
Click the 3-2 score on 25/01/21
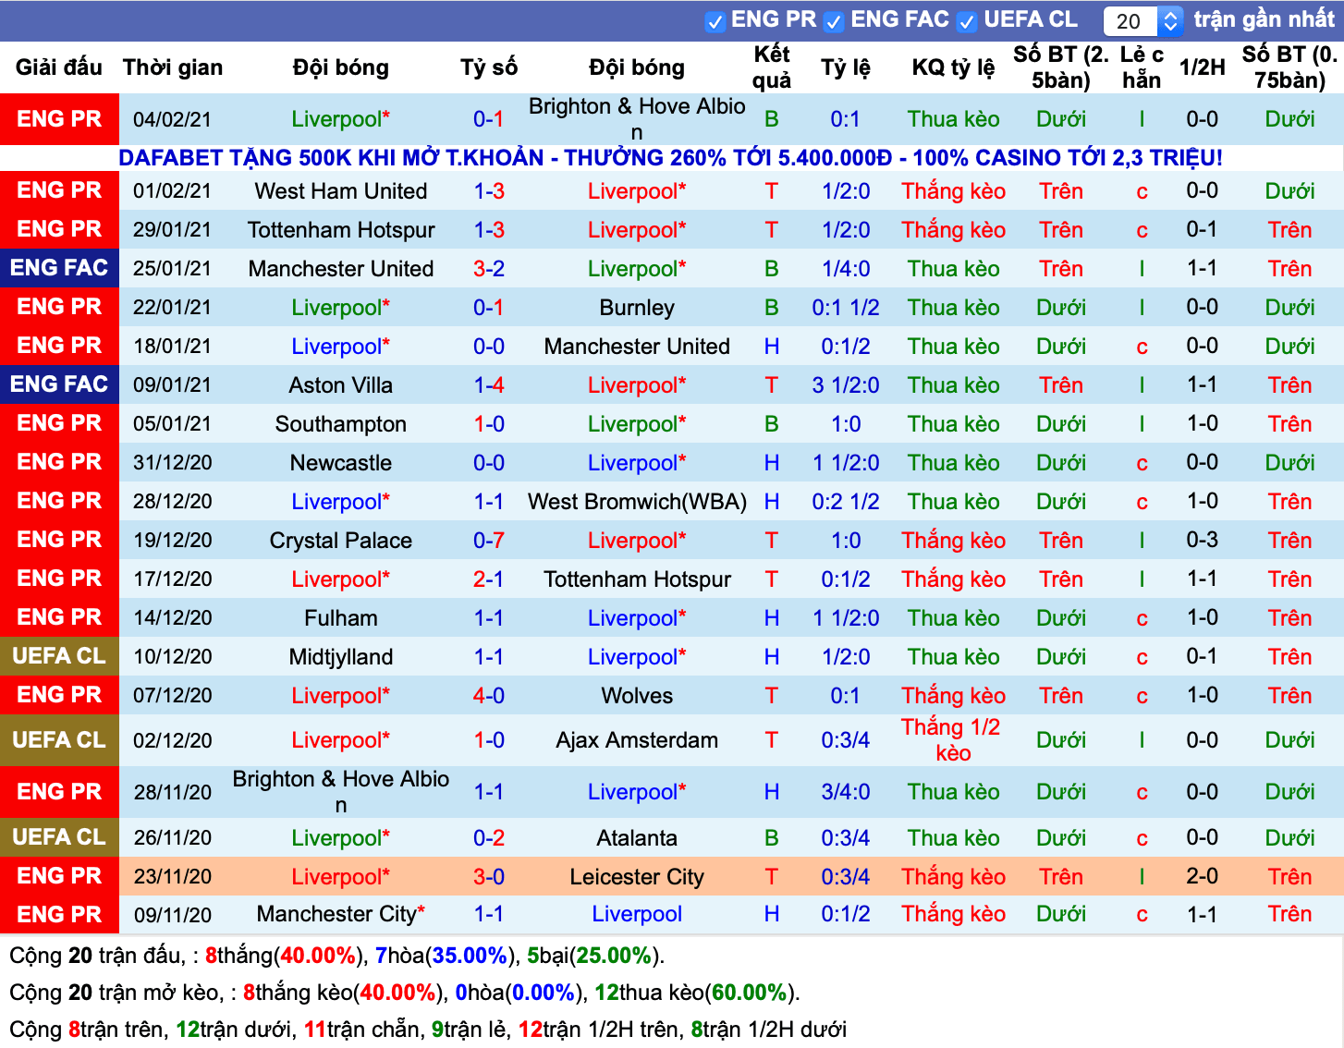click(x=489, y=269)
